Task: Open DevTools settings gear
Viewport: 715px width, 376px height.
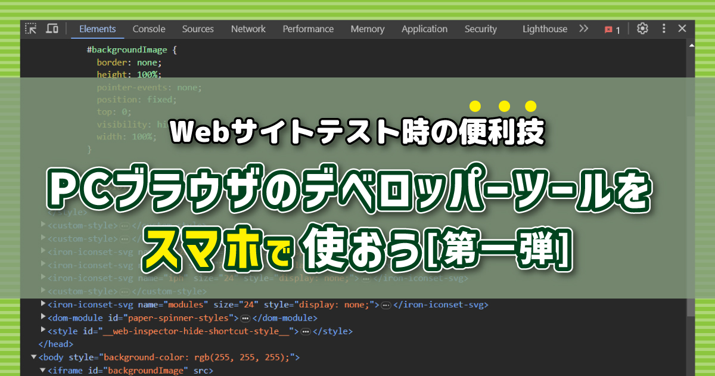Action: [x=642, y=29]
